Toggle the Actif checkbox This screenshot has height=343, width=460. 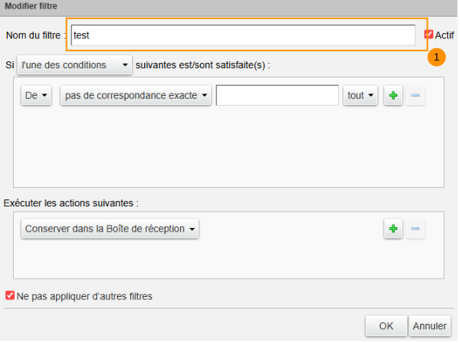429,35
